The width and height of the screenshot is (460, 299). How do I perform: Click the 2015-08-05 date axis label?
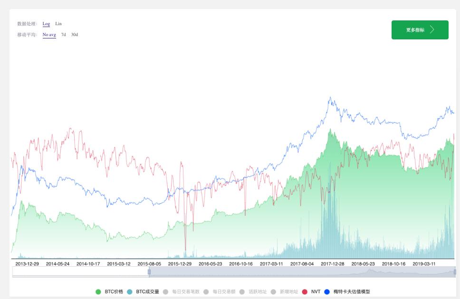pyautogui.click(x=149, y=264)
